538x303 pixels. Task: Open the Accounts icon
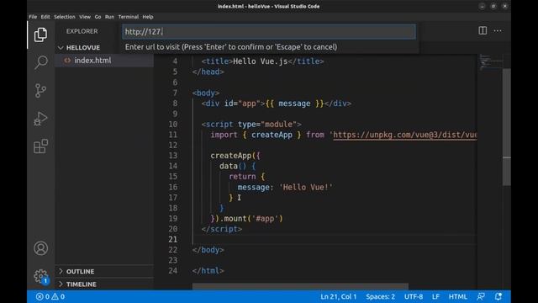[40, 248]
